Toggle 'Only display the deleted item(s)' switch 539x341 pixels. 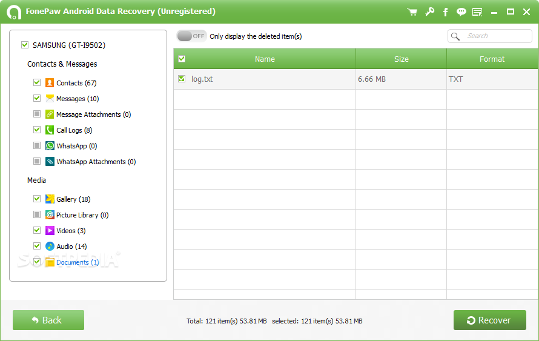[x=191, y=36]
